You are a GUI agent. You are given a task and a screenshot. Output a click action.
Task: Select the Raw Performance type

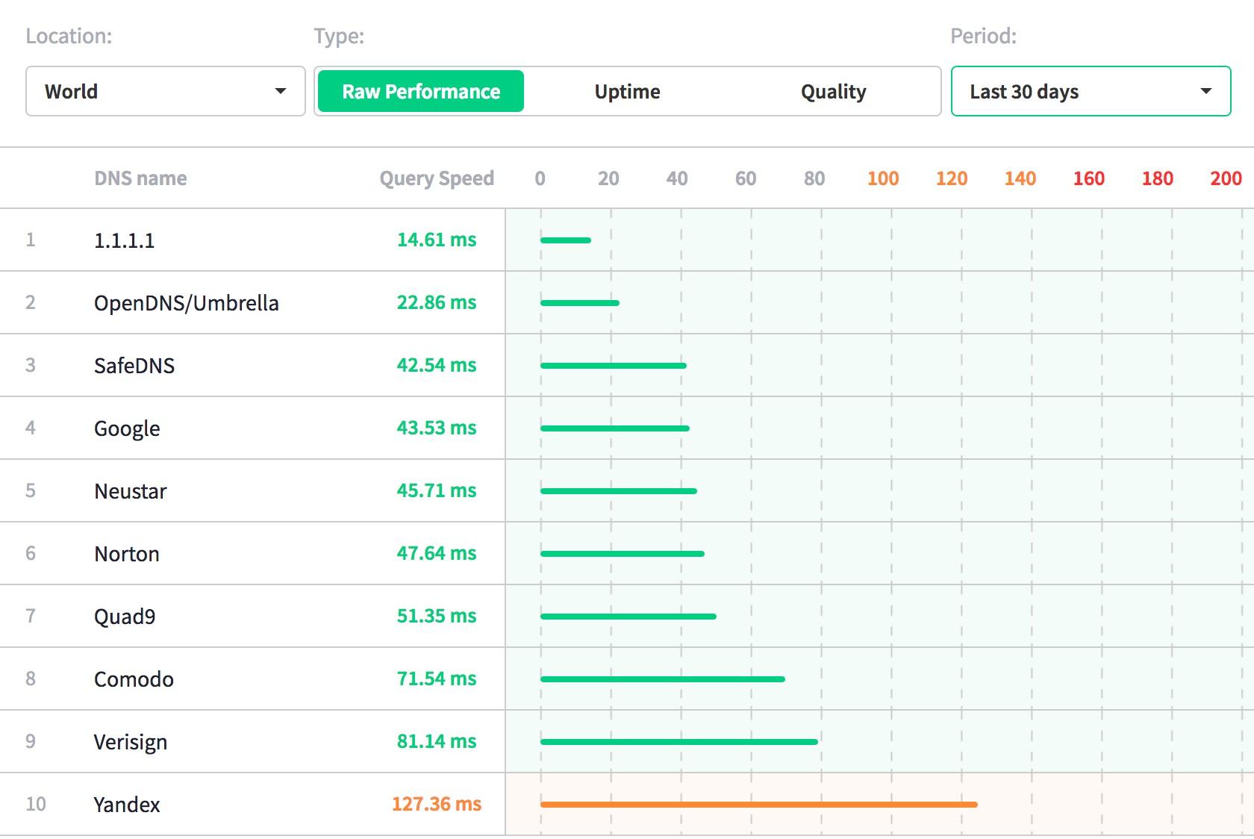[421, 91]
